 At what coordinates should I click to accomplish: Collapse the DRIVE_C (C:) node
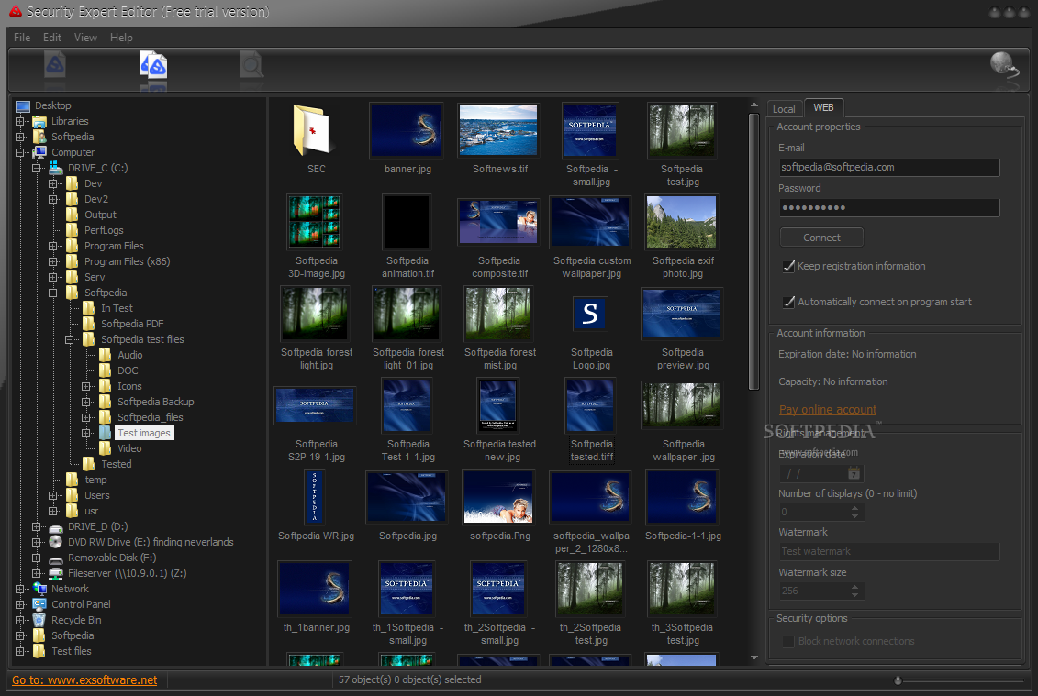point(37,168)
